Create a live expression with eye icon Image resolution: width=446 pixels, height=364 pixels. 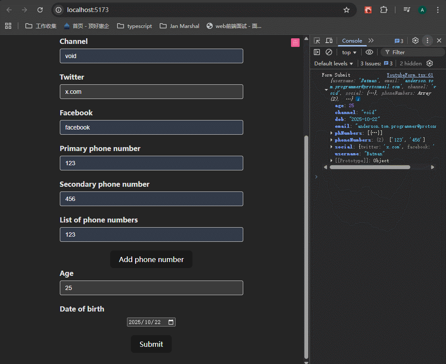[x=369, y=52]
